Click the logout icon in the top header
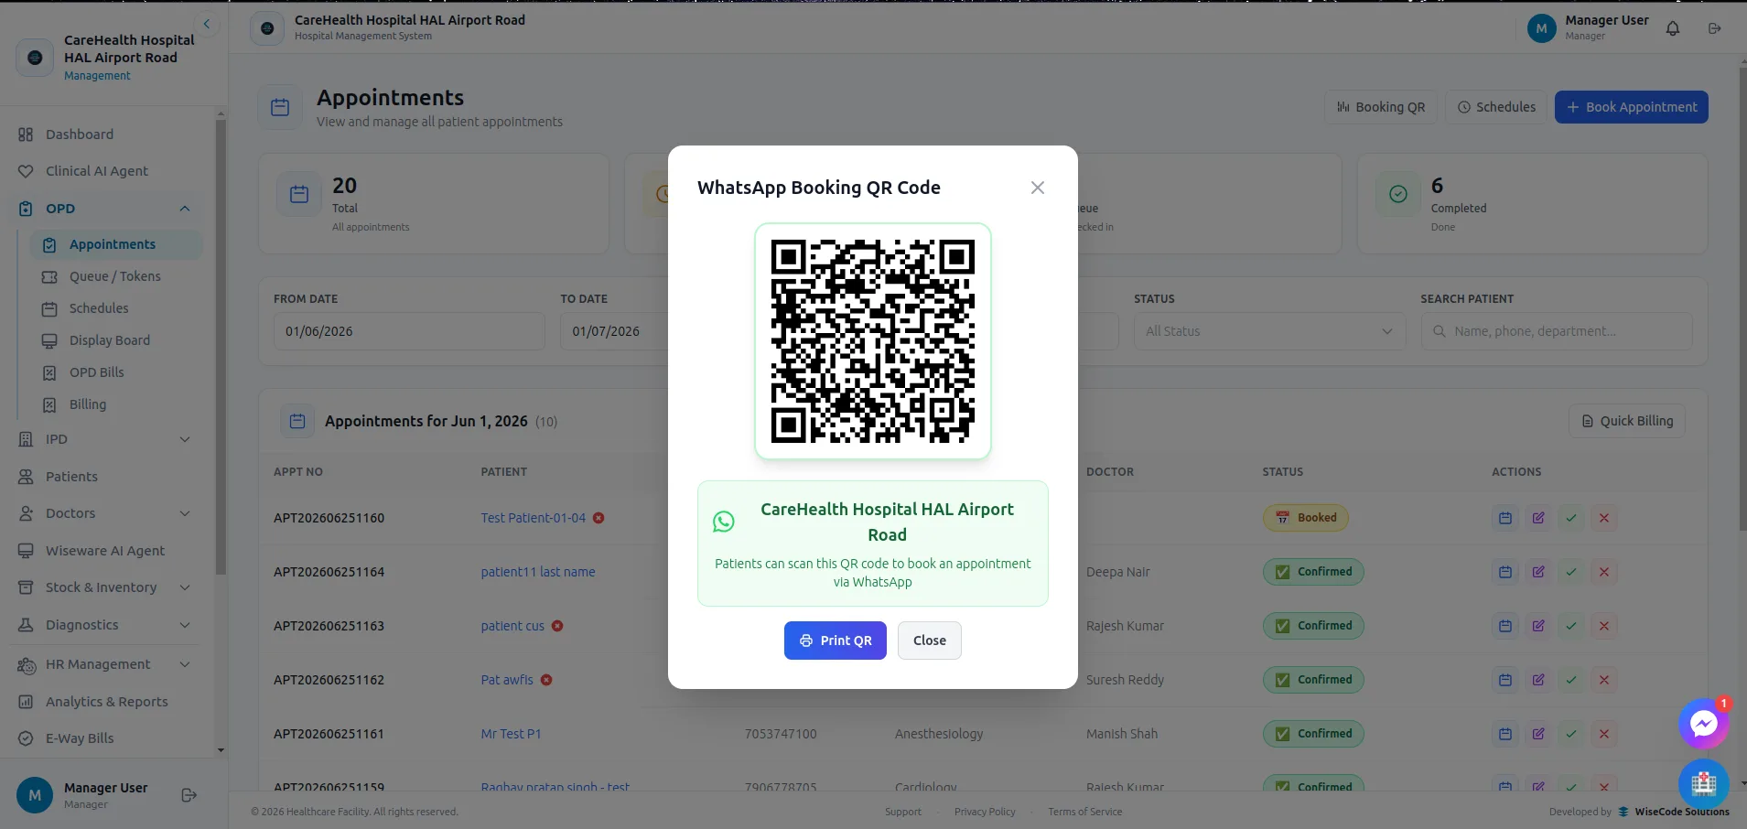 (1715, 28)
